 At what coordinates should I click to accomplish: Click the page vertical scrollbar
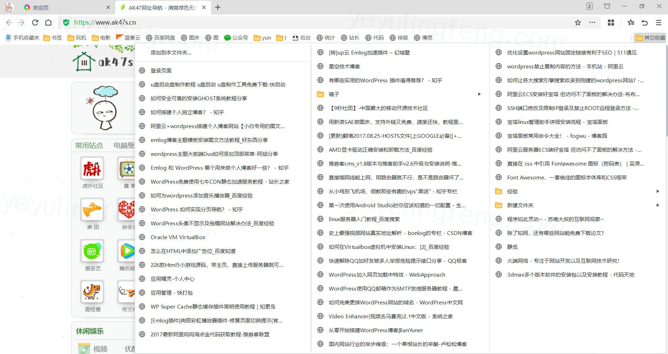point(666,90)
